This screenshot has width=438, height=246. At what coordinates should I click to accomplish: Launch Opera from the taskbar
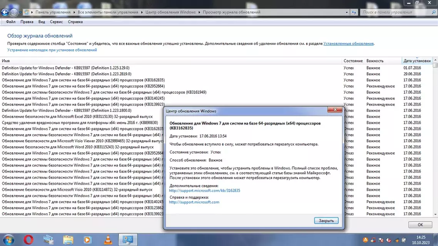(28, 240)
